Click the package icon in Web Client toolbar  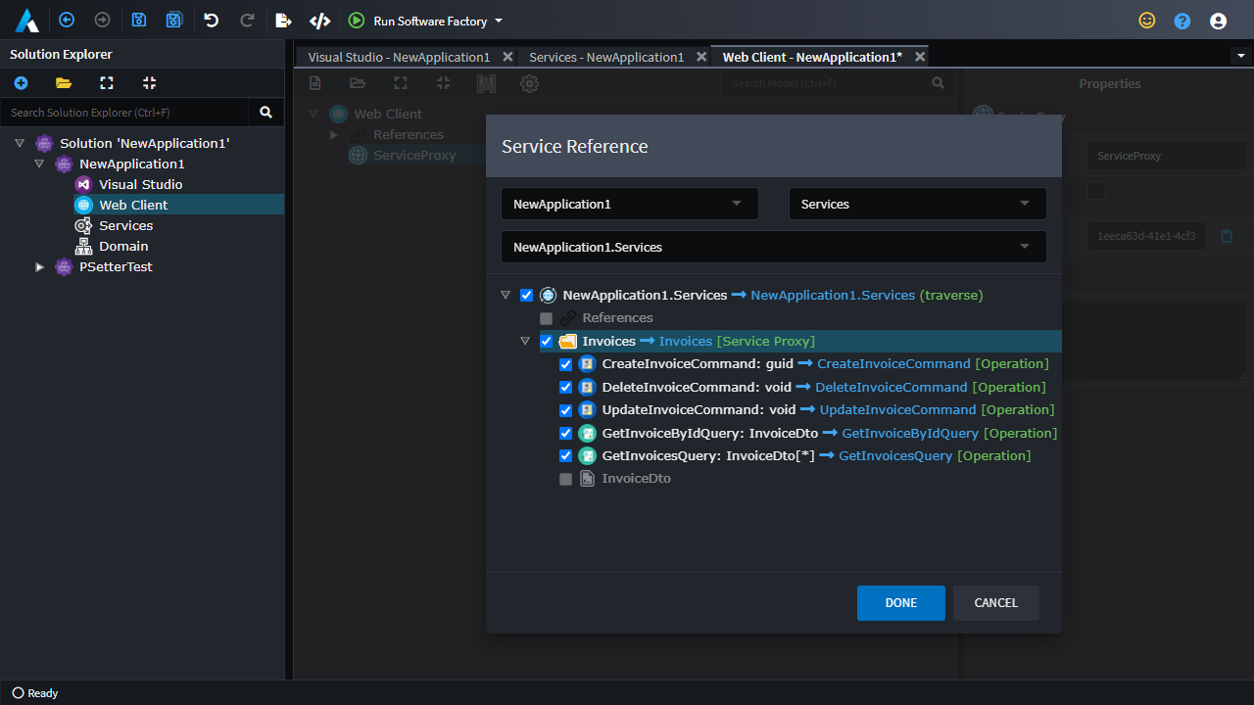[x=486, y=83]
